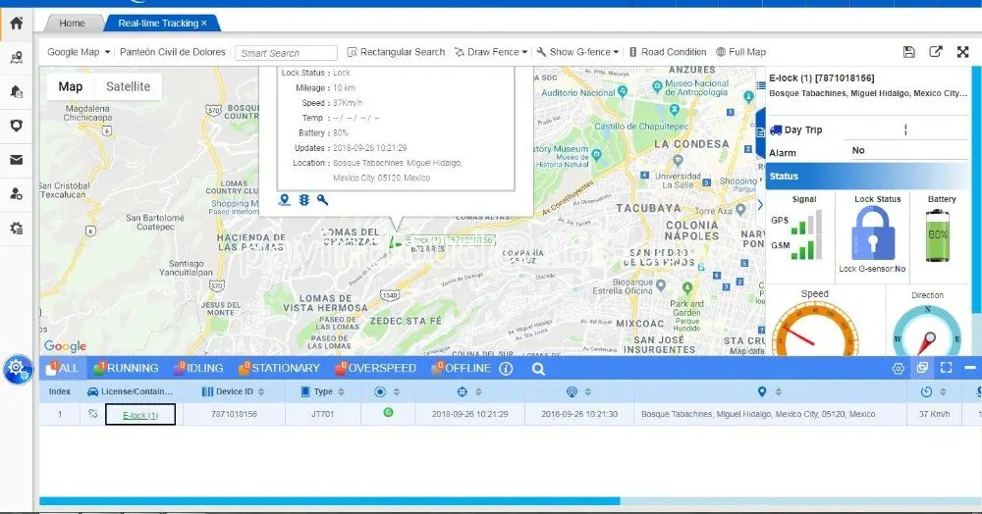
Task: Open the gear settings sidebar icon
Action: (17, 229)
